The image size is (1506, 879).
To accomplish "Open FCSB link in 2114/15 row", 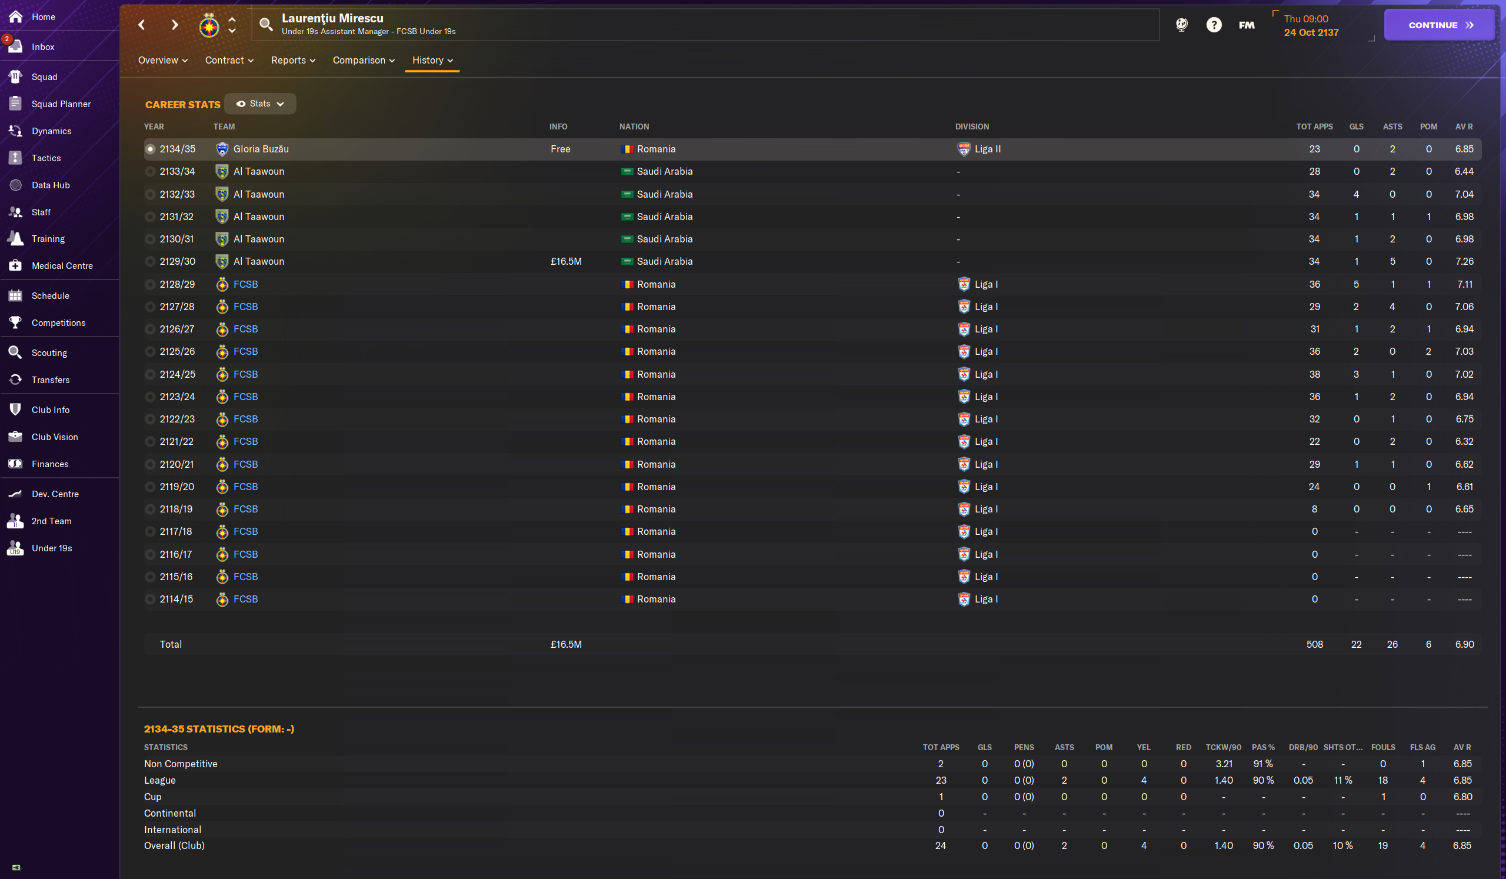I will tap(246, 600).
